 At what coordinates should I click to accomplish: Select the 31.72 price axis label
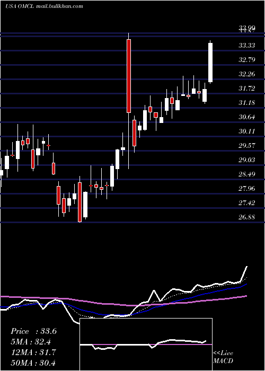click(247, 89)
